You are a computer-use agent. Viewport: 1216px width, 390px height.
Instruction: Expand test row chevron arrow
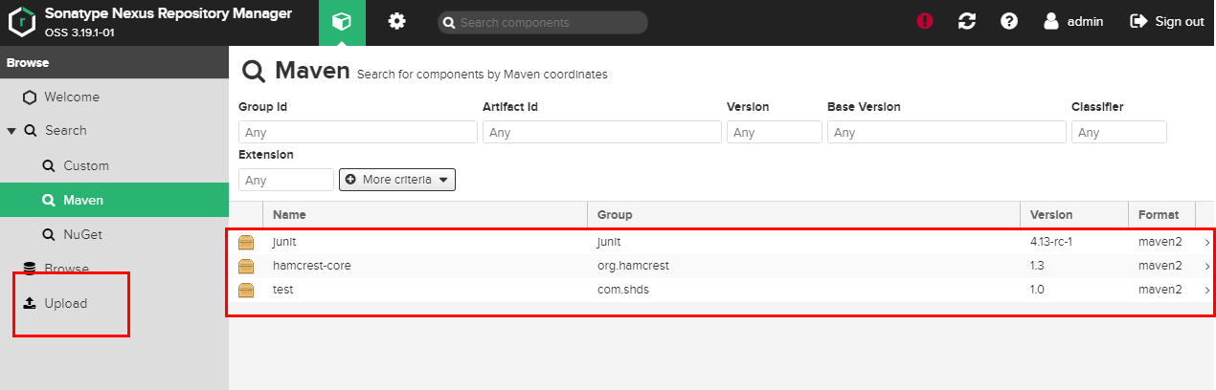pyautogui.click(x=1206, y=291)
